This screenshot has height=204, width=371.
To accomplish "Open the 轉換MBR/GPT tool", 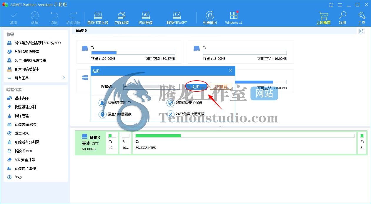I will point(177,18).
